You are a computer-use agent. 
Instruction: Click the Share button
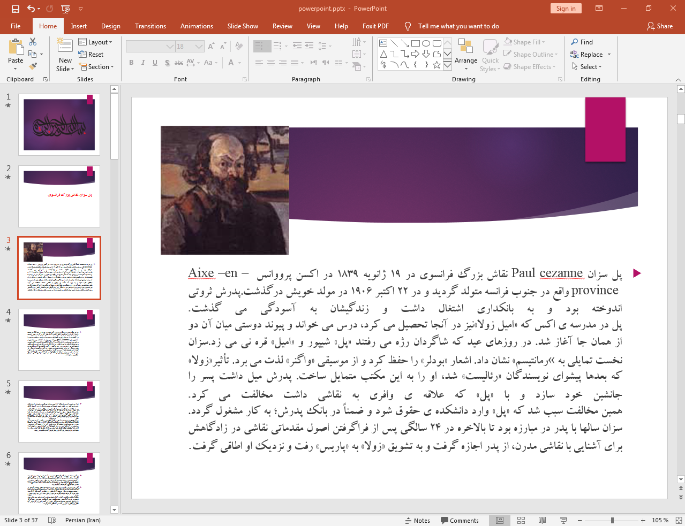pos(660,26)
